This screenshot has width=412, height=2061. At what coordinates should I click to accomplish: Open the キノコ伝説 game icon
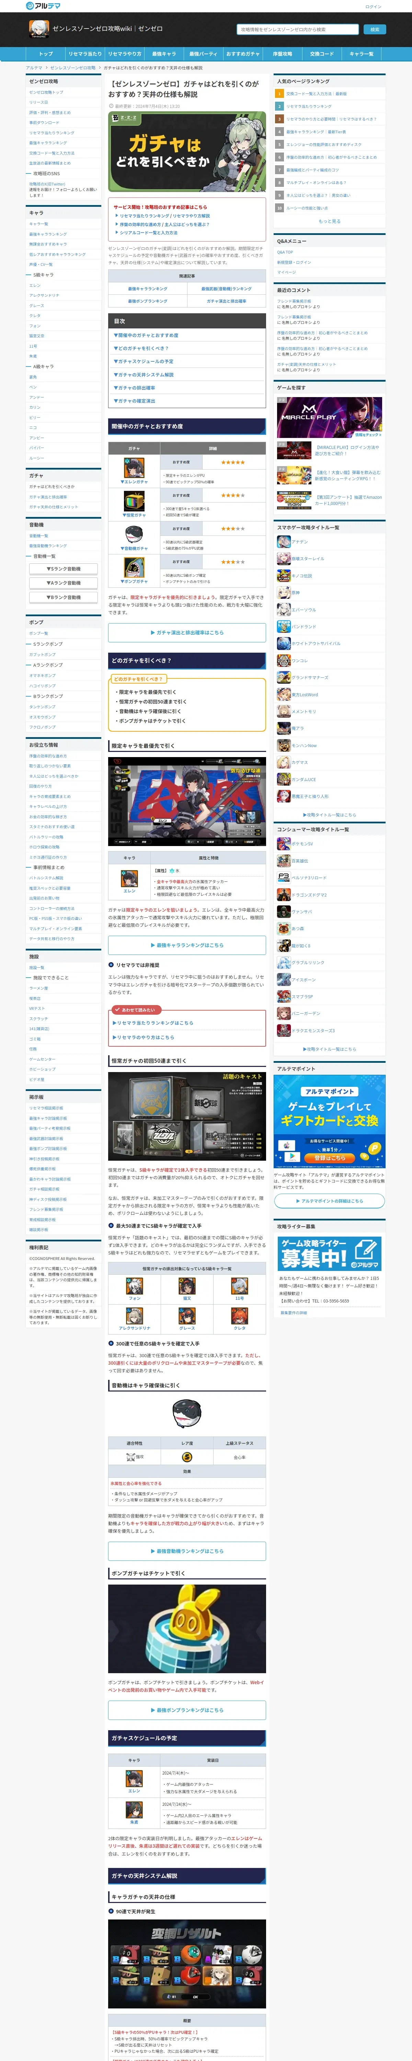(283, 575)
